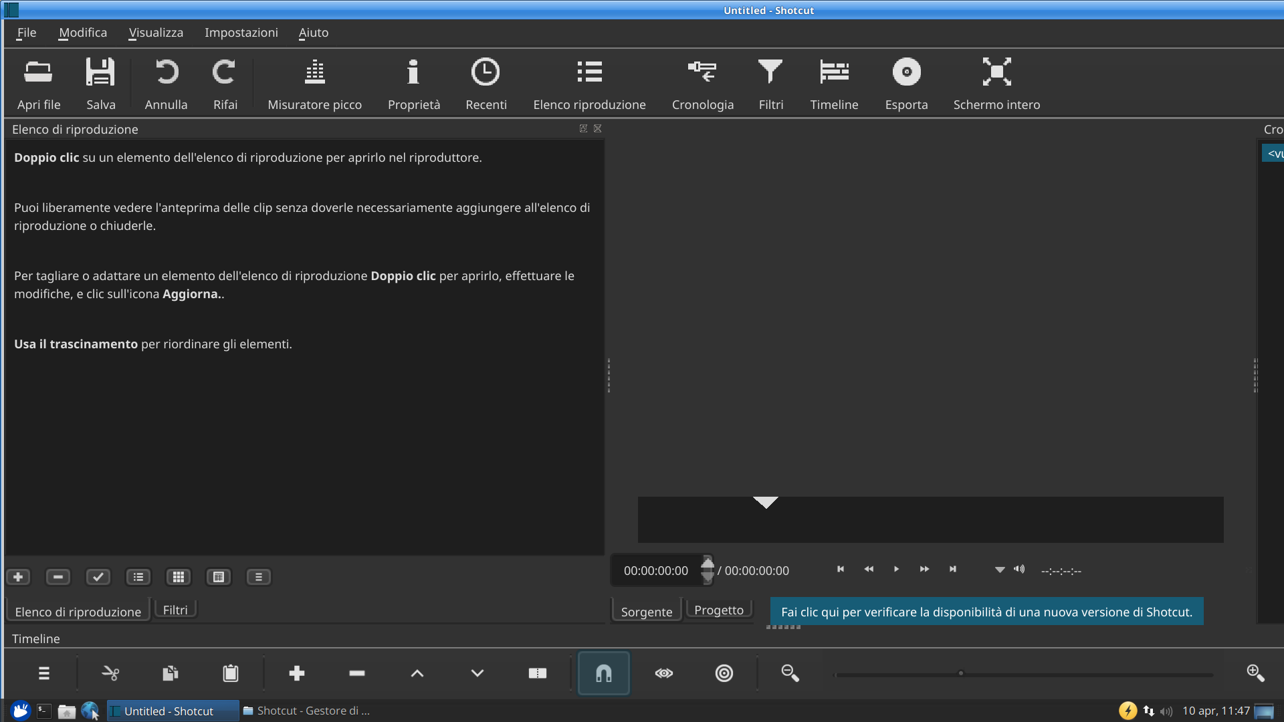Viewport: 1284px width, 722px height.
Task: Enter Schermo intero full screen mode
Action: (996, 84)
